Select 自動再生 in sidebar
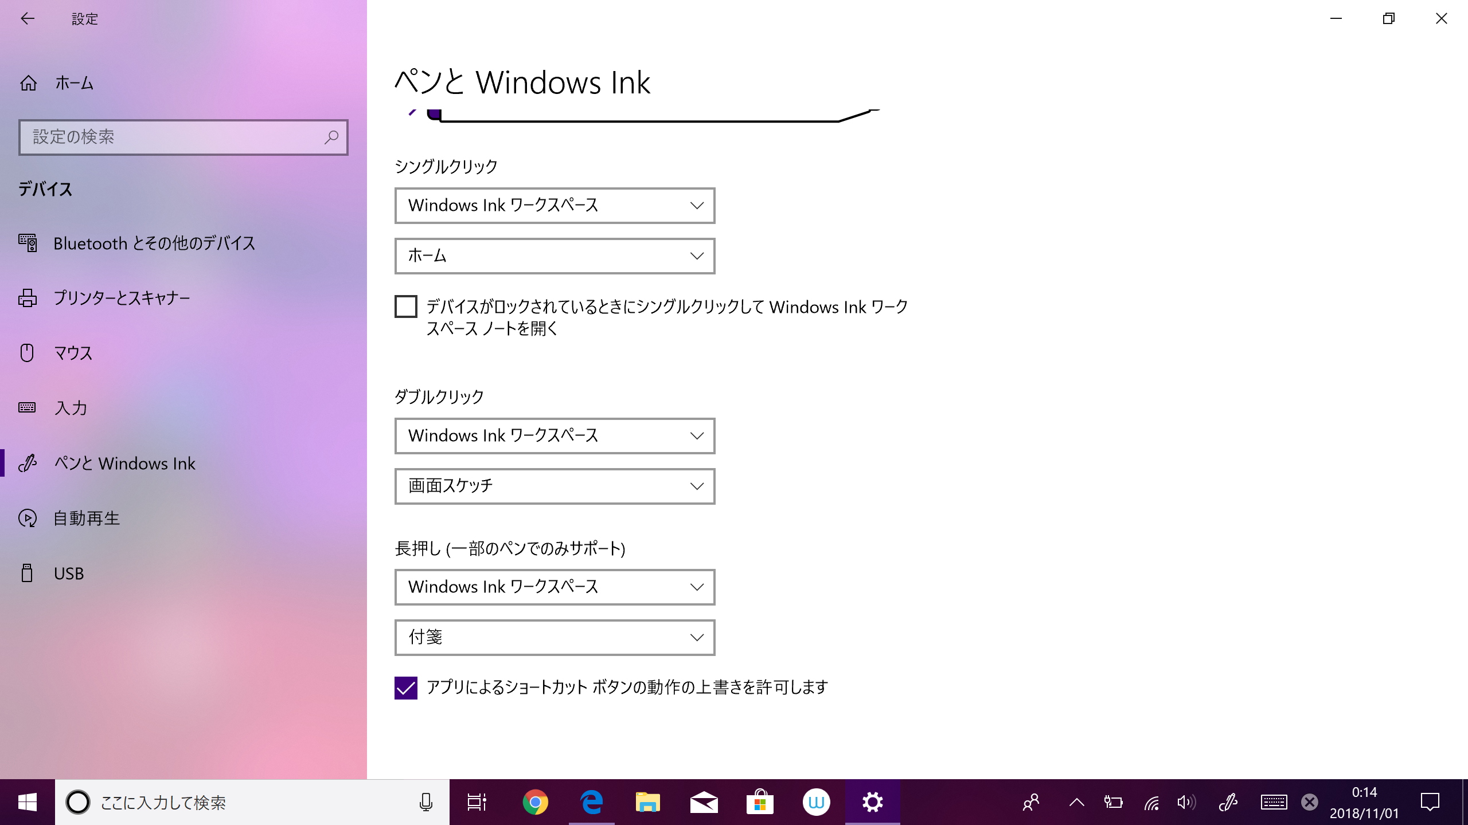The width and height of the screenshot is (1468, 825). click(x=86, y=518)
